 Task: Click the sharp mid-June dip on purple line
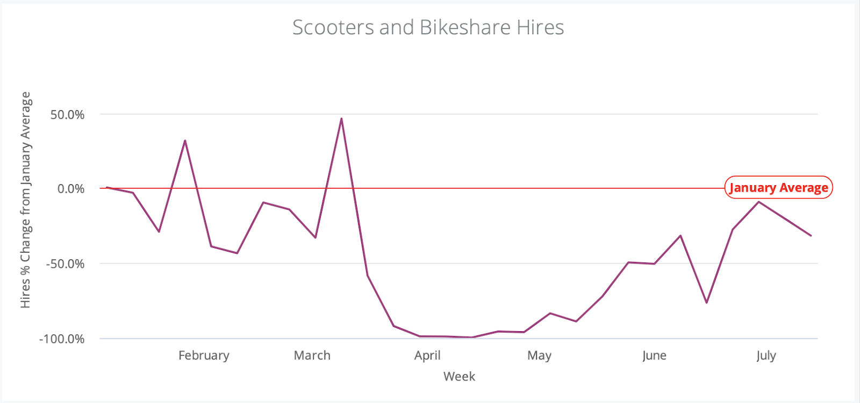point(706,303)
